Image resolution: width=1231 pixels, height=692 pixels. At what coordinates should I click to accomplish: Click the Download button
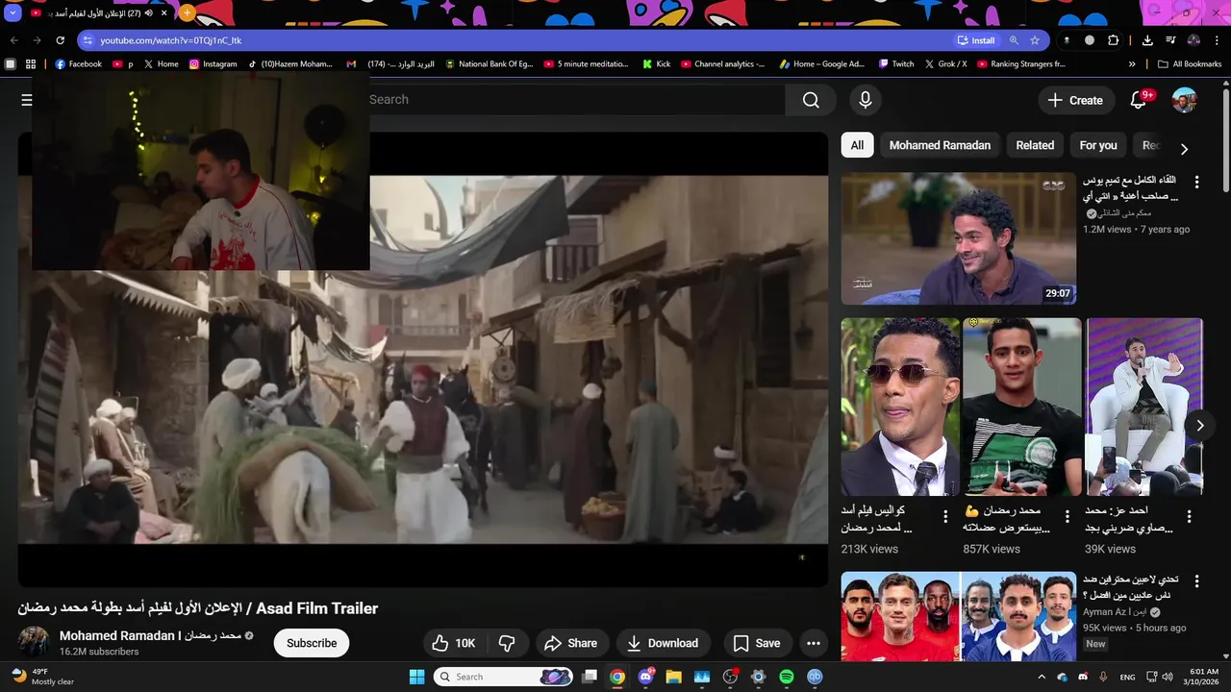[x=663, y=643]
